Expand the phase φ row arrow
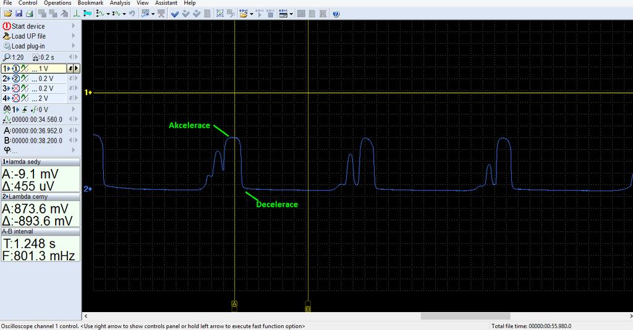This screenshot has height=330, width=633. coord(74,150)
